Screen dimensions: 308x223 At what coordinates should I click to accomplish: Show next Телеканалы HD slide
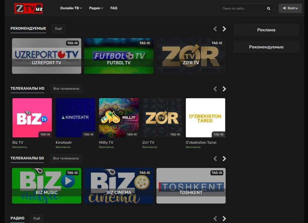[x=224, y=89]
